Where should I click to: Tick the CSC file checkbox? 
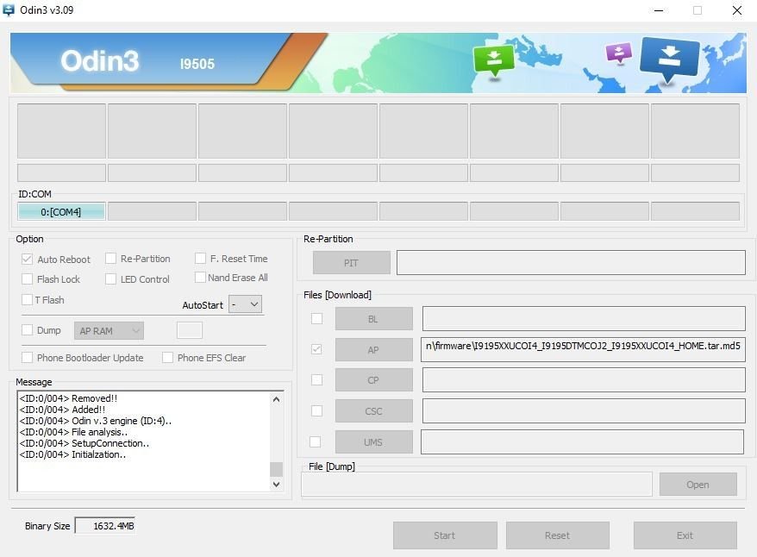(316, 410)
